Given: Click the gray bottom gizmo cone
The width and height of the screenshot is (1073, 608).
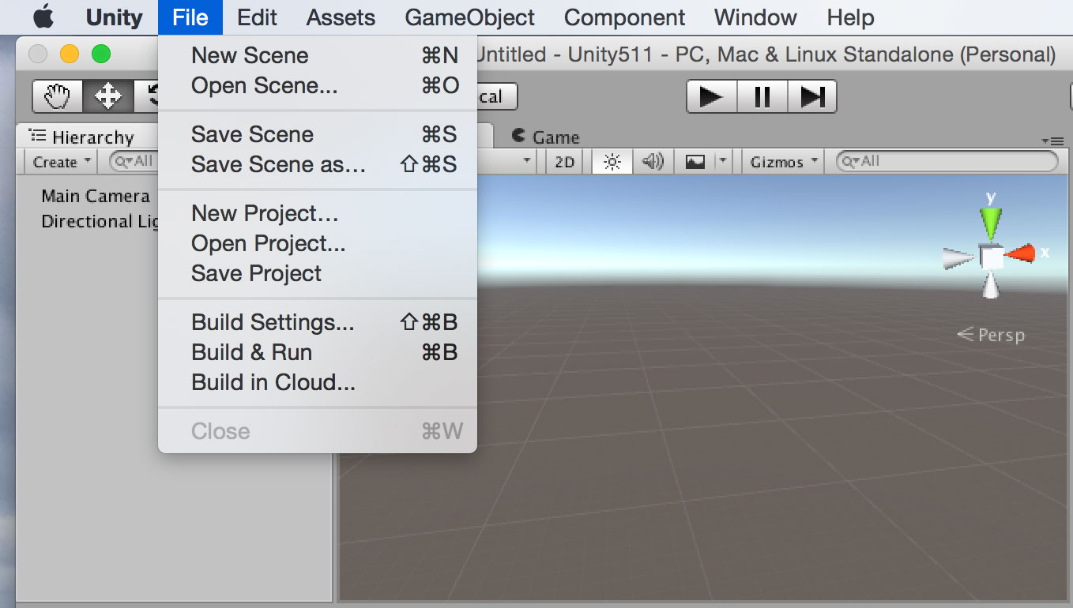Looking at the screenshot, I should (991, 285).
